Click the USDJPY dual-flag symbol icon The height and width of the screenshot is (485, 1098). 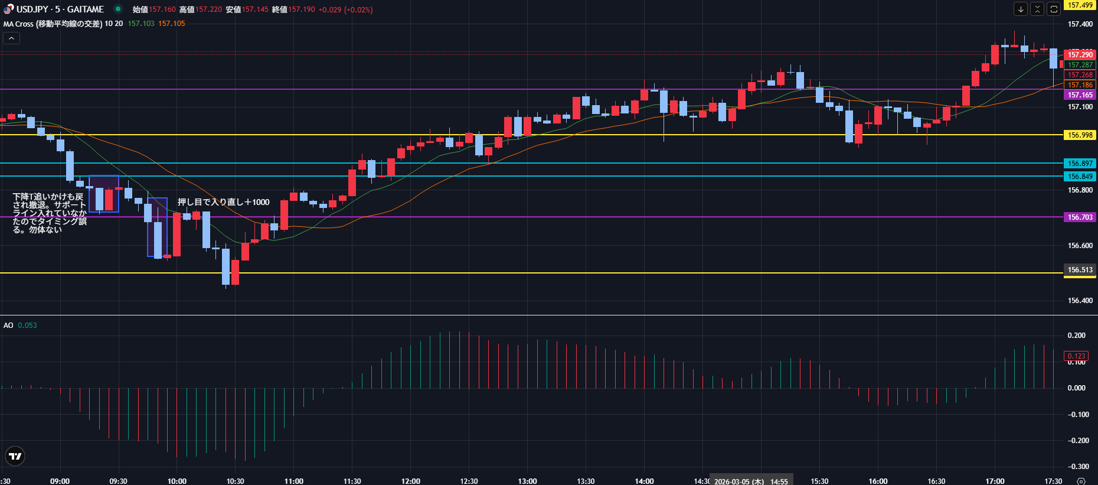coord(8,9)
